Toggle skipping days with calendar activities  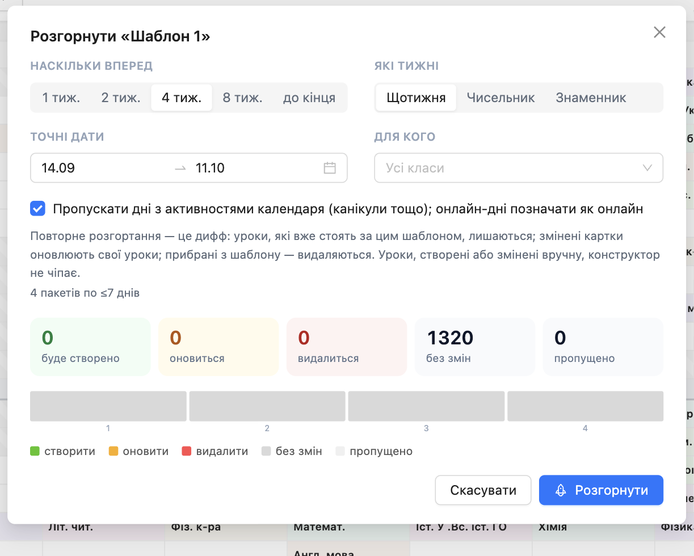click(x=37, y=208)
